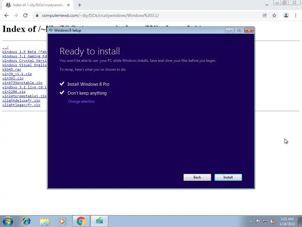302x227 pixels.
Task: Switch to Chrome in the taskbar
Action: pos(81,221)
